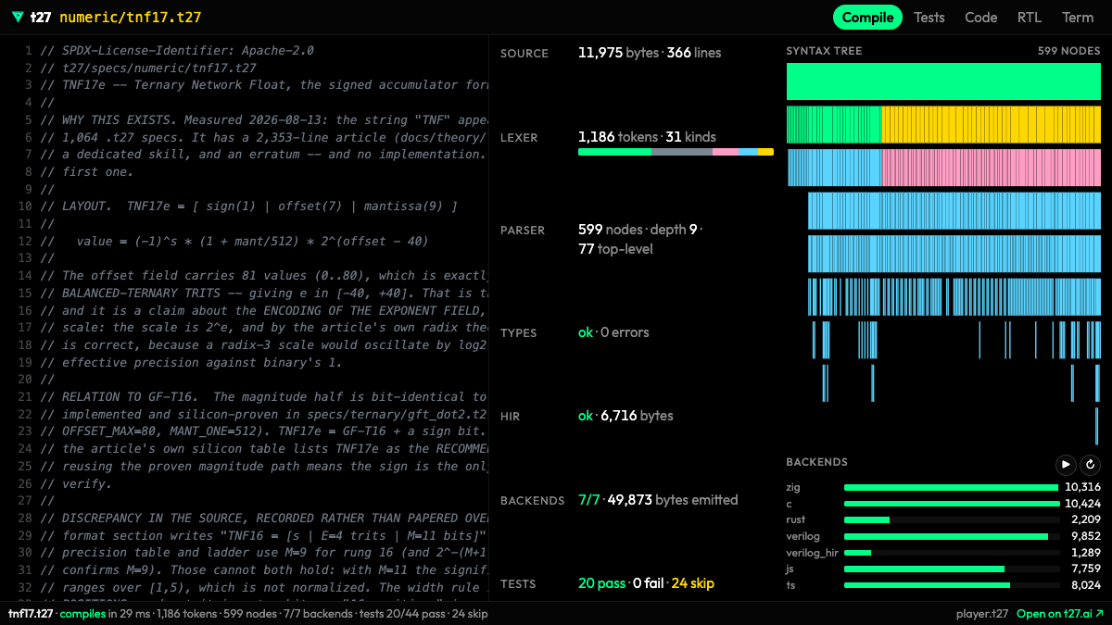Switch to the RTL tab
1112x625 pixels.
click(x=1030, y=17)
